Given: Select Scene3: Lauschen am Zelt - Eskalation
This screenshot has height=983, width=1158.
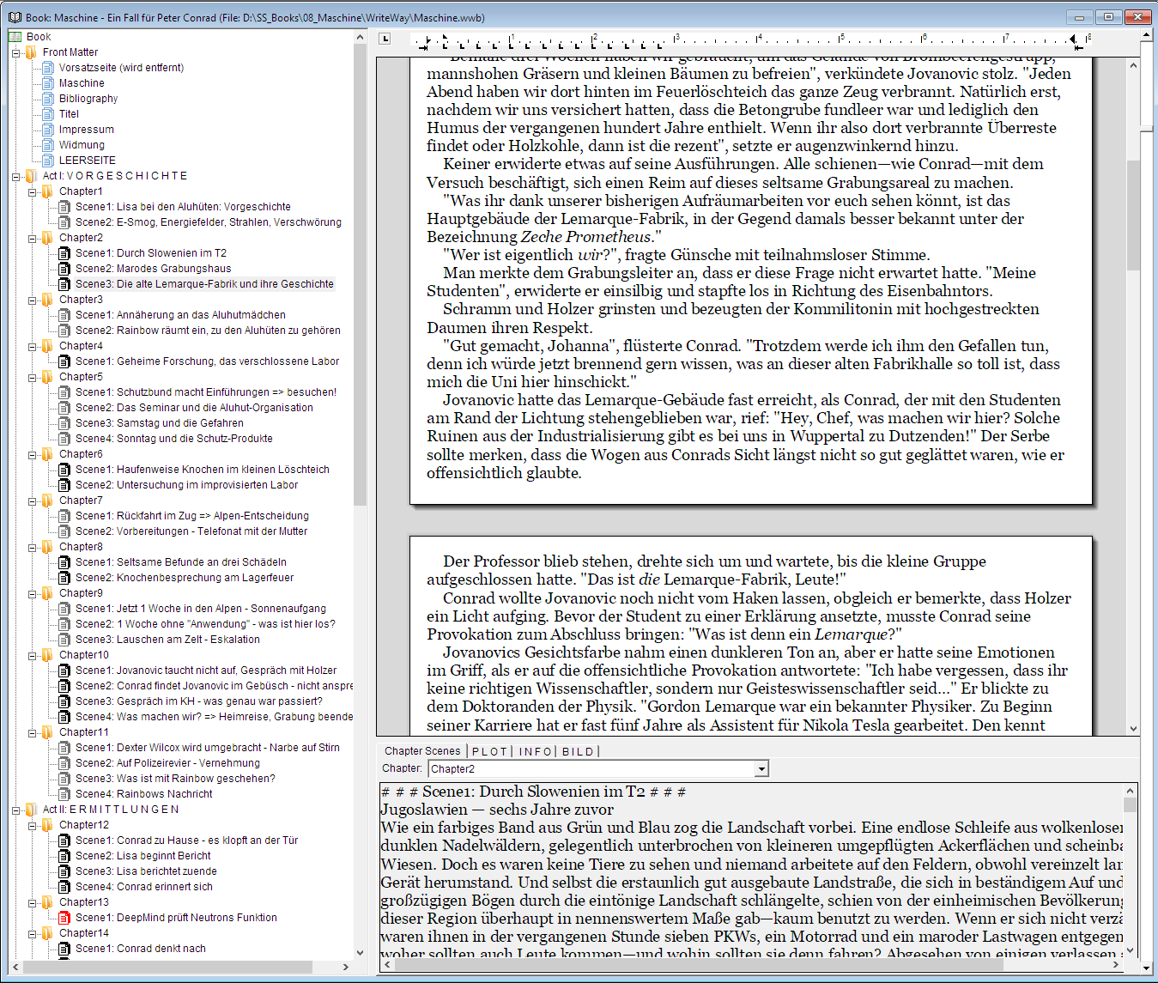Looking at the screenshot, I should click(x=167, y=640).
